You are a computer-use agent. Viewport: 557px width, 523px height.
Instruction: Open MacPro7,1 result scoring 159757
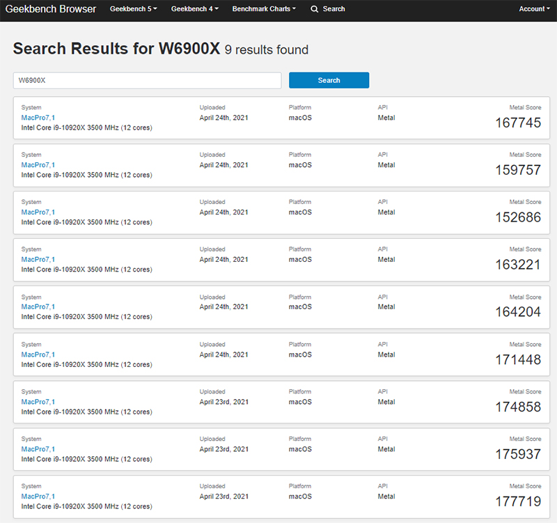tap(38, 165)
